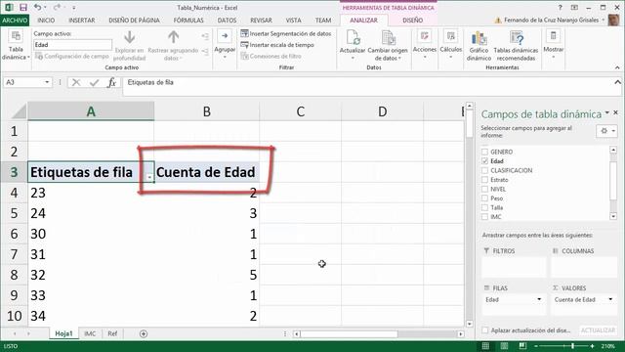This screenshot has height=352, width=625.
Task: Check the Estrato field checkbox
Action: [x=484, y=180]
